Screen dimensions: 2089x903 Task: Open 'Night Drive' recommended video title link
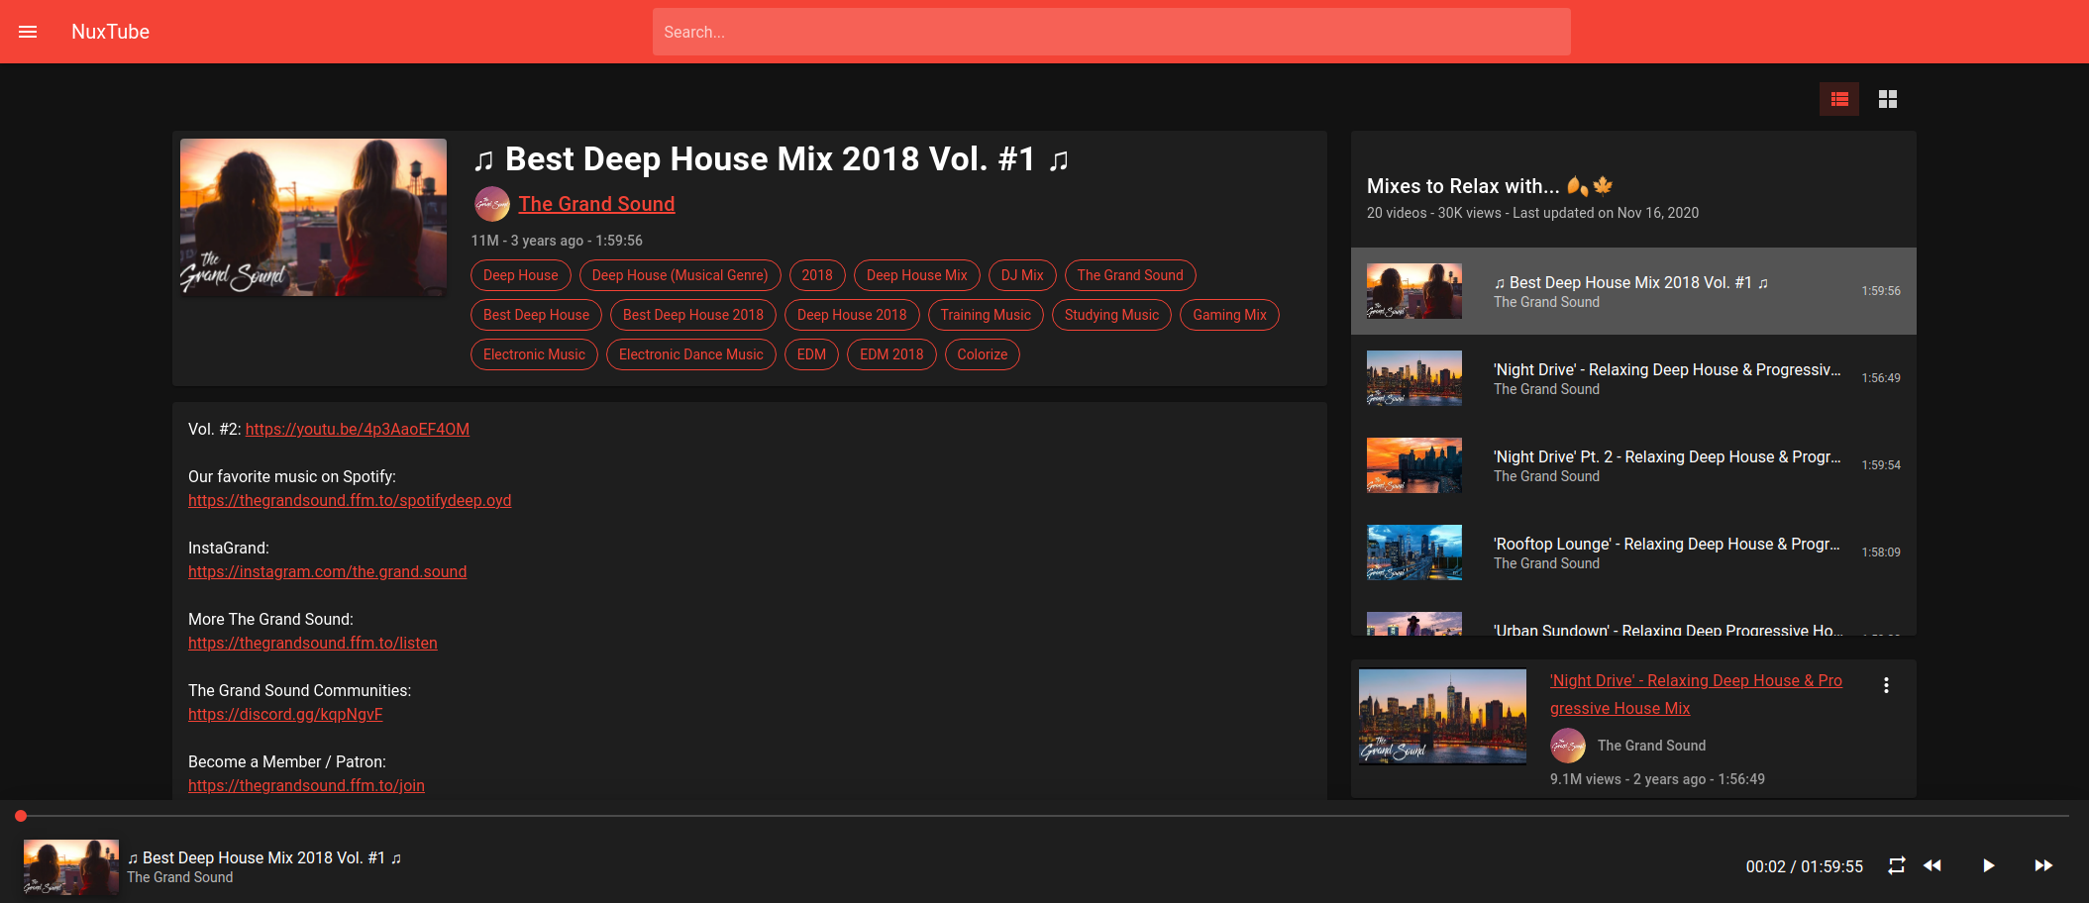(1696, 694)
